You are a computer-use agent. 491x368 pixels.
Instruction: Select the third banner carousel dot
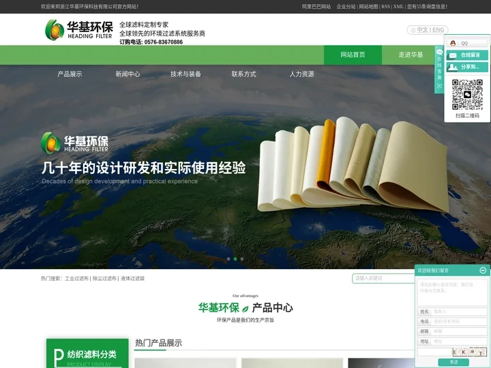241,259
